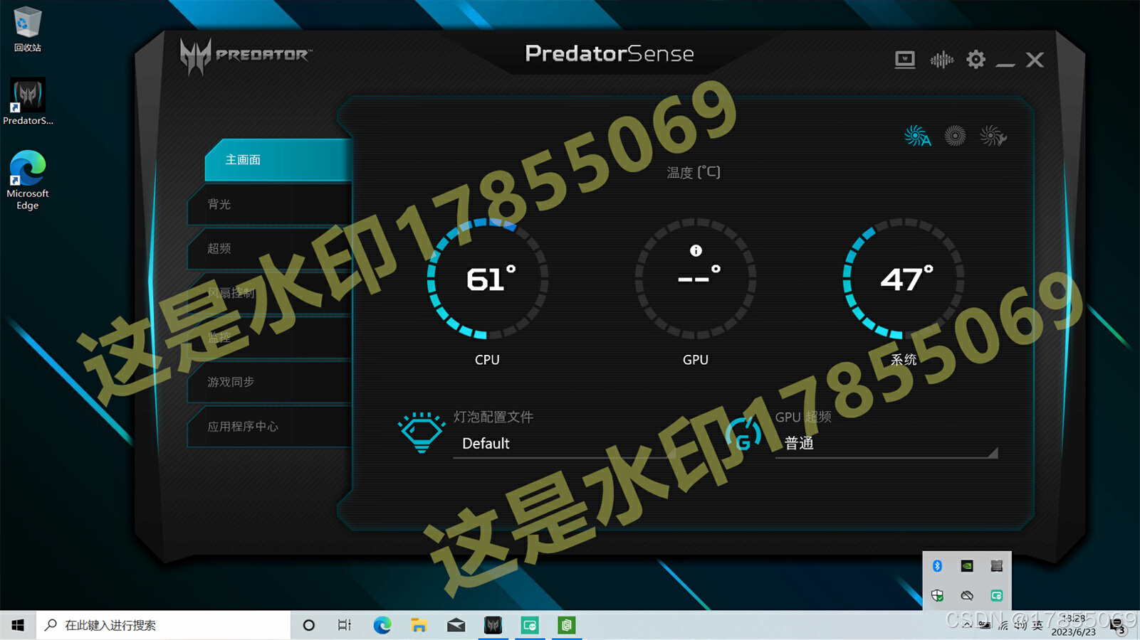Viewport: 1140px width, 640px height.
Task: Open PredatorSense settings gear
Action: (976, 59)
